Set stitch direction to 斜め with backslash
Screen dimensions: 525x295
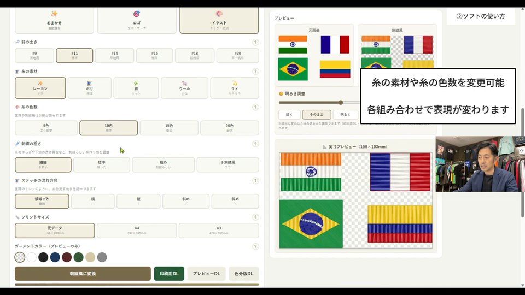235,201
